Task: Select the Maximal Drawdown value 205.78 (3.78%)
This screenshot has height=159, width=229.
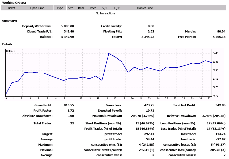Action: click(143, 116)
